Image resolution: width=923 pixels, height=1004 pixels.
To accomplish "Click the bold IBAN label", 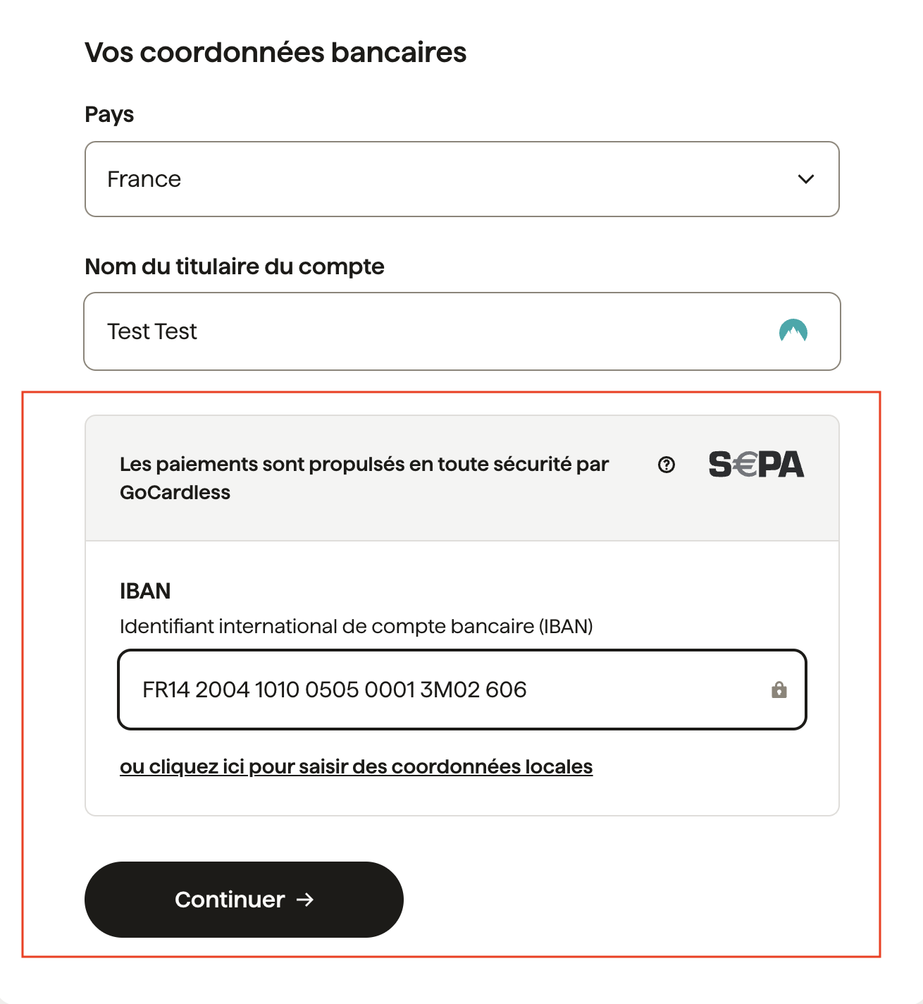I will 145,591.
